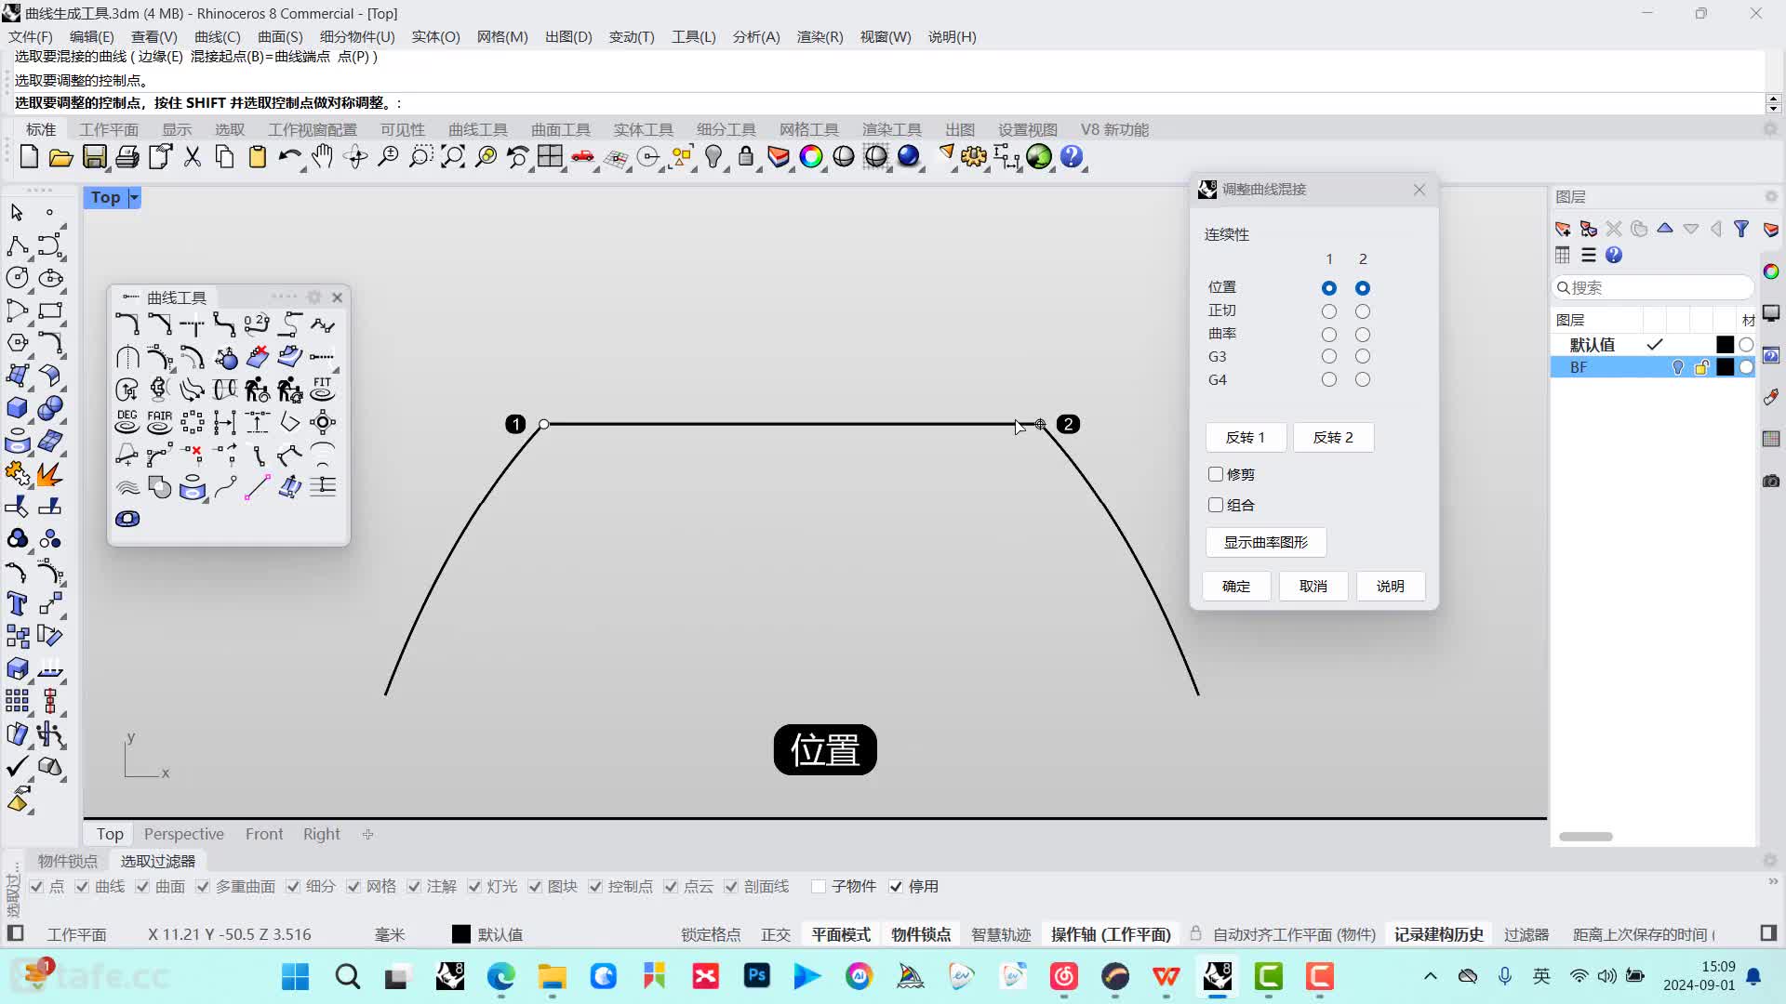The height and width of the screenshot is (1004, 1786).
Task: Click the DEG change degree tool
Action: (127, 422)
